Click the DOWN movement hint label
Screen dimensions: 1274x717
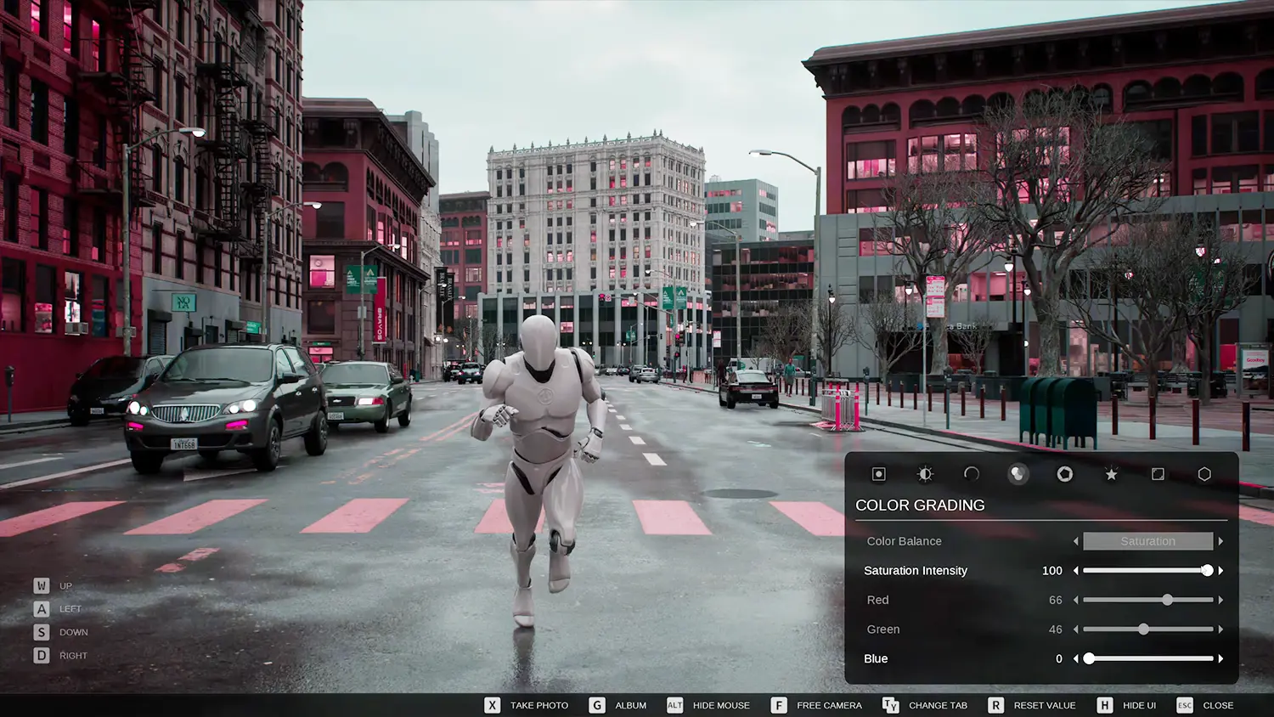(74, 632)
